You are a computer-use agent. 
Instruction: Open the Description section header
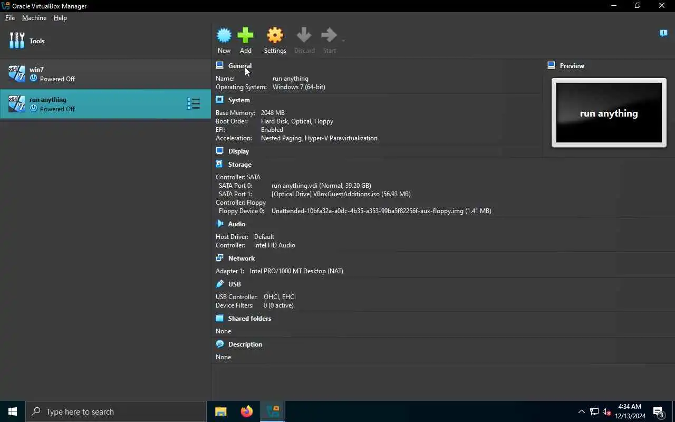[245, 344]
